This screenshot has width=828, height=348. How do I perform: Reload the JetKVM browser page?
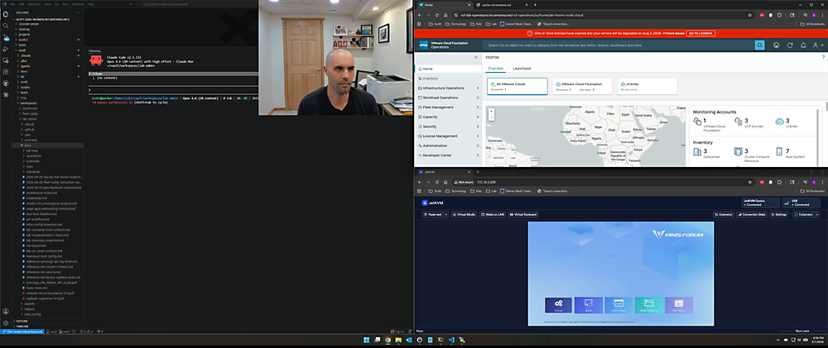coord(436,182)
